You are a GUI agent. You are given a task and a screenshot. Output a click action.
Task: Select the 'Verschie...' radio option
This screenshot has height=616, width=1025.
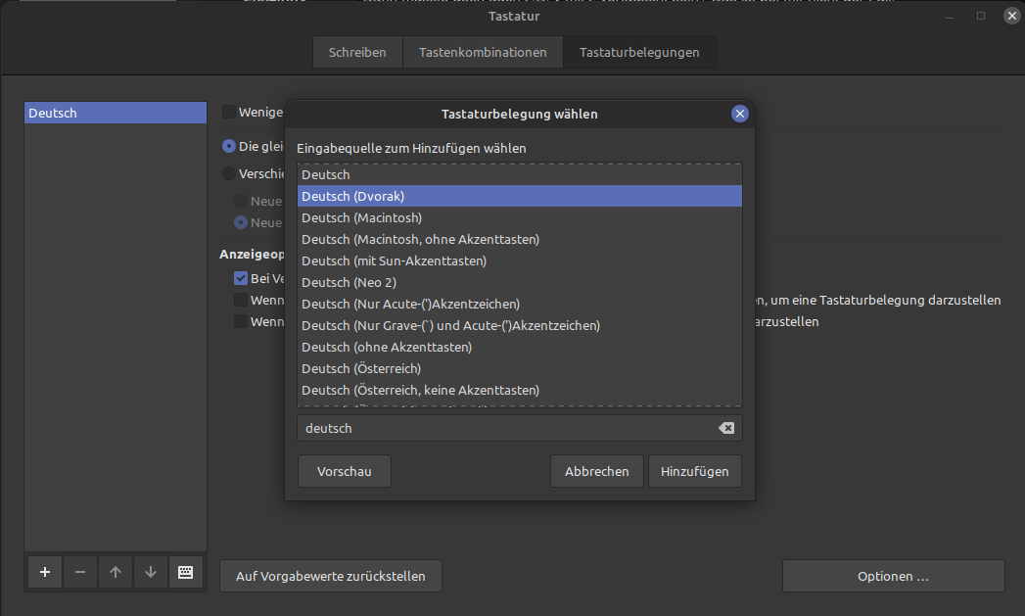click(x=229, y=173)
